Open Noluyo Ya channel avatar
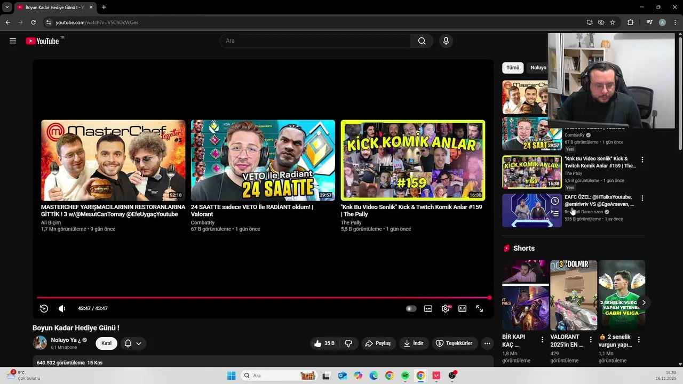683x384 pixels. point(40,343)
